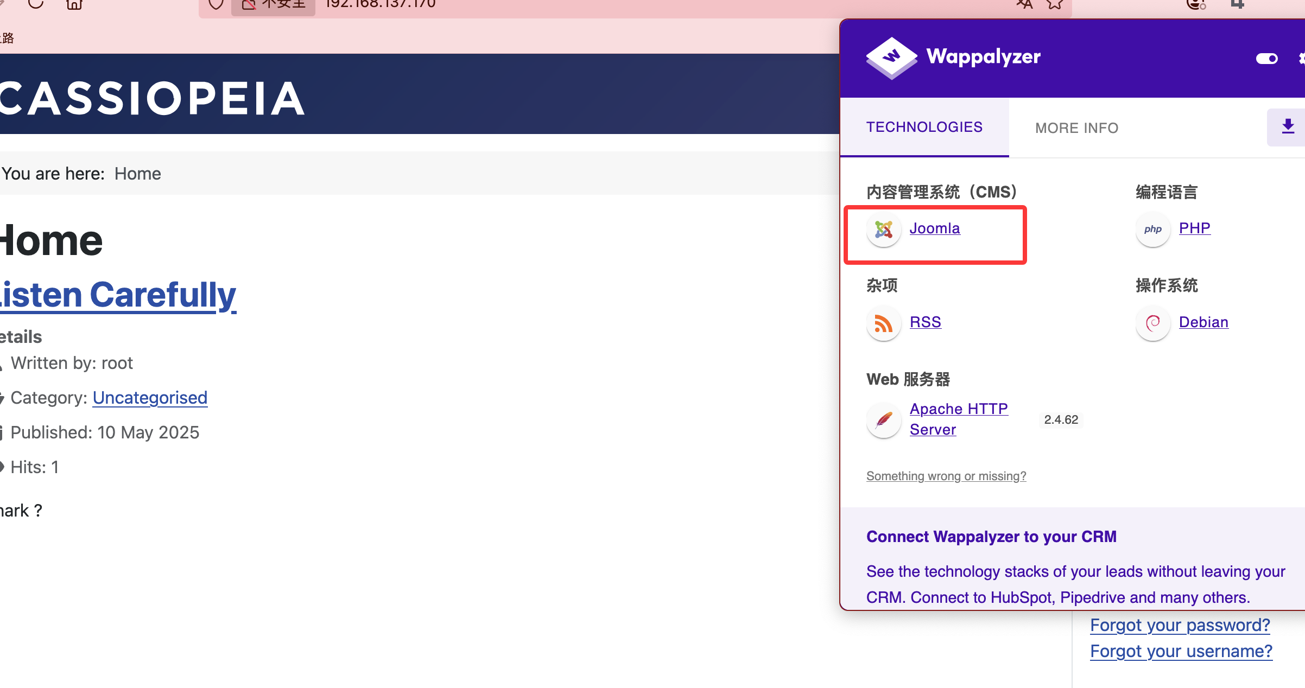Click 'Published: 10 May 2025' text
The width and height of the screenshot is (1305, 688).
[105, 432]
